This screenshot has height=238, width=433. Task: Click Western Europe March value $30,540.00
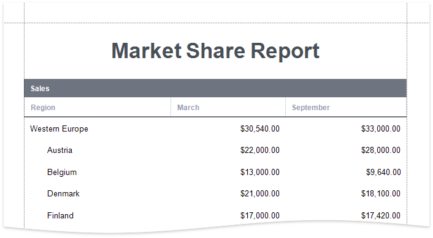click(x=260, y=128)
